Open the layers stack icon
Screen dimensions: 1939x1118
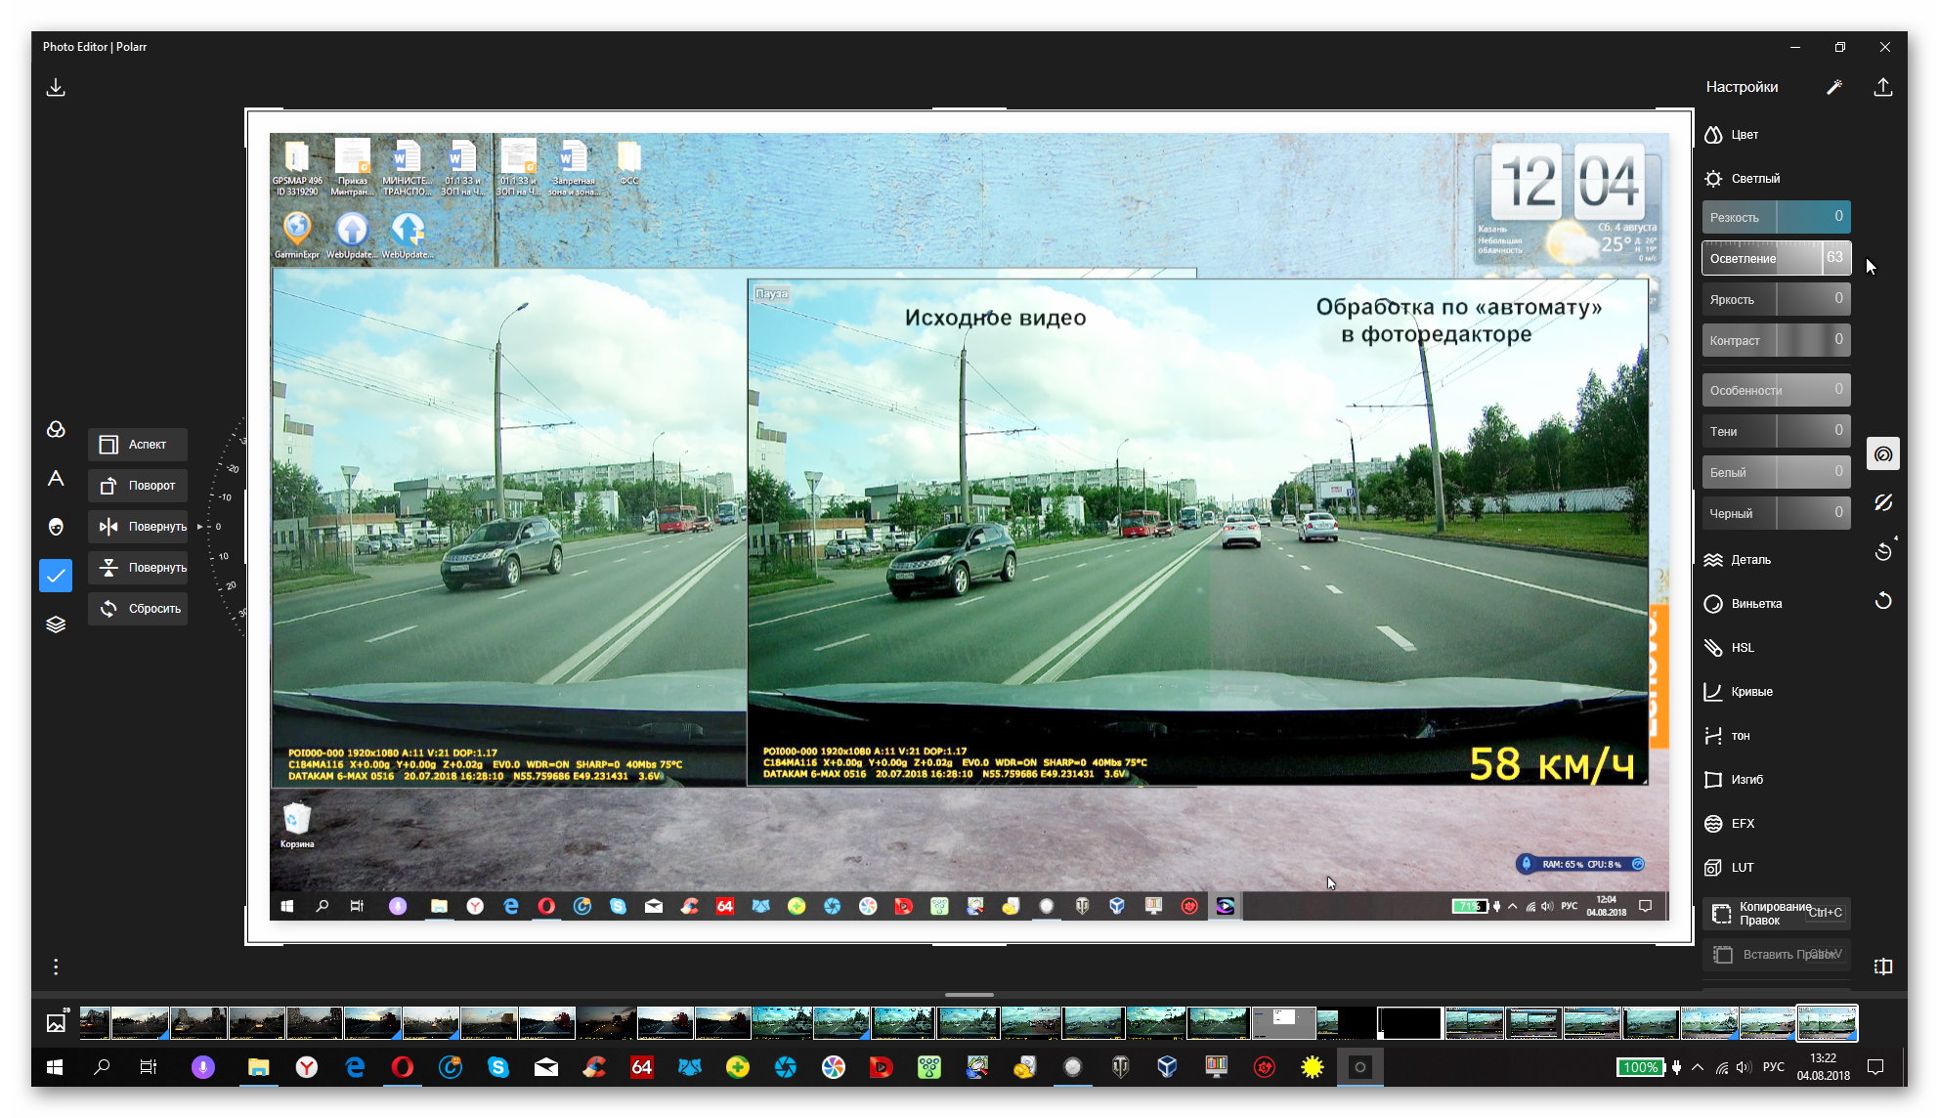[x=56, y=624]
